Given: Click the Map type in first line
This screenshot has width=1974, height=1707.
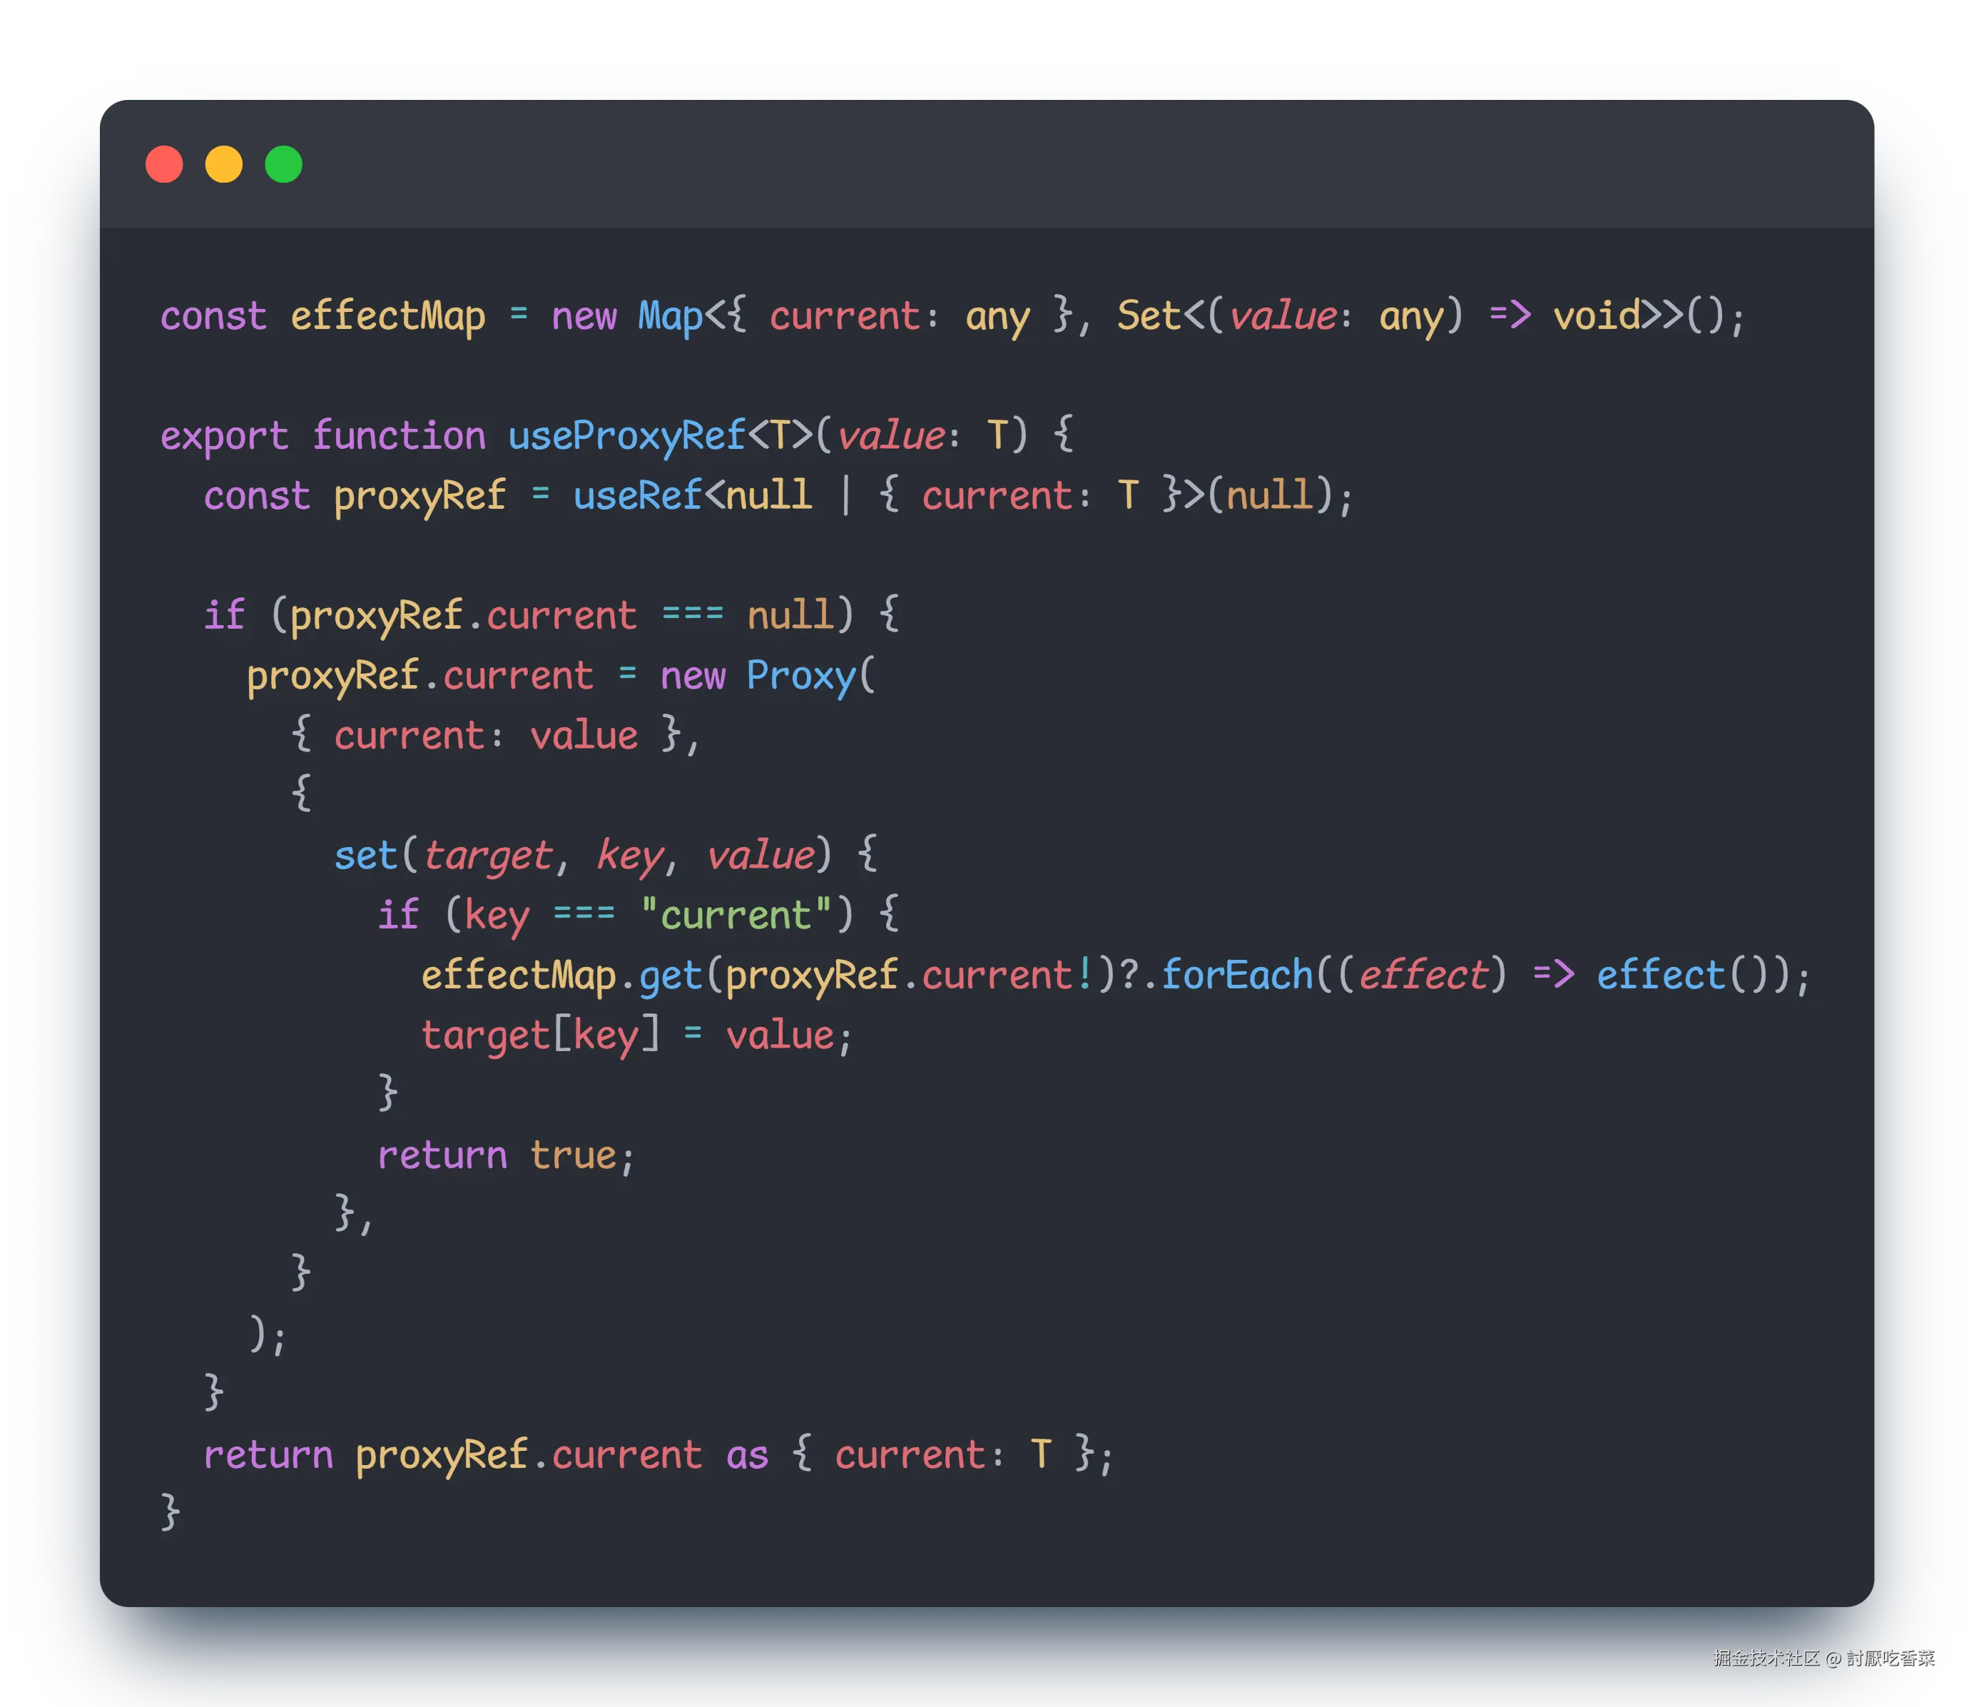Looking at the screenshot, I should pos(670,316).
